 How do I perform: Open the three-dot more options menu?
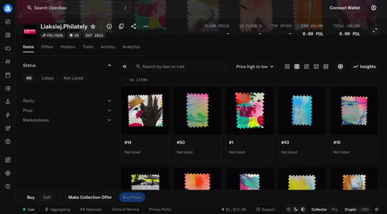tap(146, 26)
